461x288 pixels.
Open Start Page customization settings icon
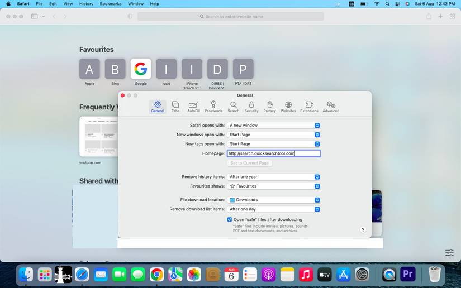pos(449,253)
